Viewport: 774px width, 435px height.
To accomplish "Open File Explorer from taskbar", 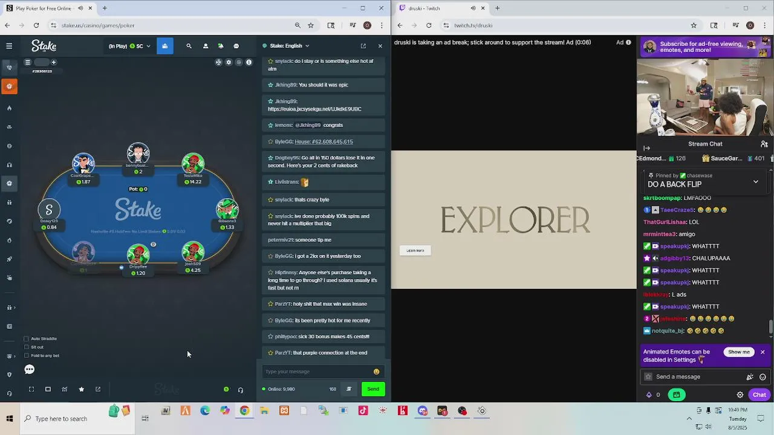I will [264, 411].
